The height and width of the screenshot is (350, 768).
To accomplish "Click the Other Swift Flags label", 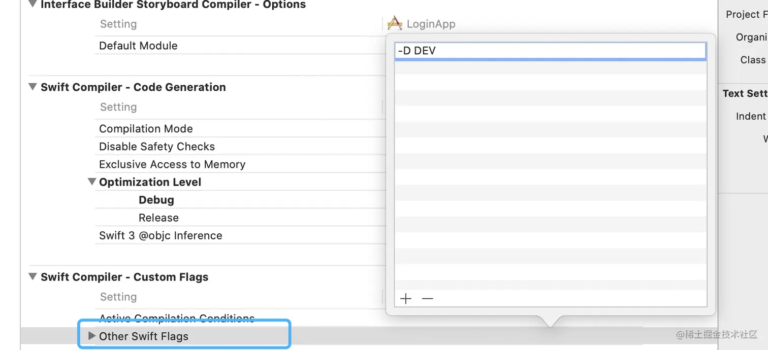I will (144, 336).
